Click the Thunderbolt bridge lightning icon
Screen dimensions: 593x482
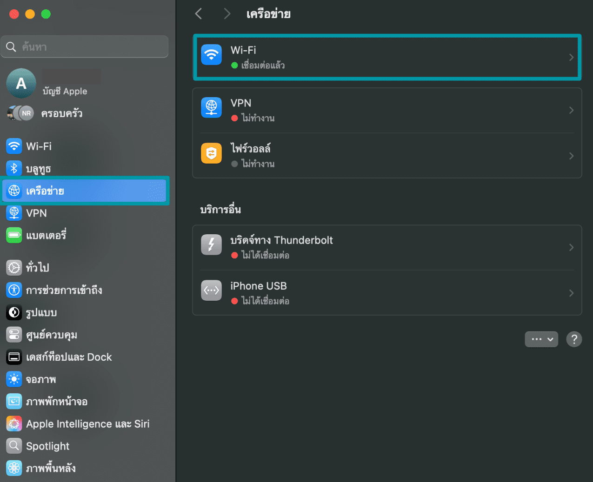(211, 244)
